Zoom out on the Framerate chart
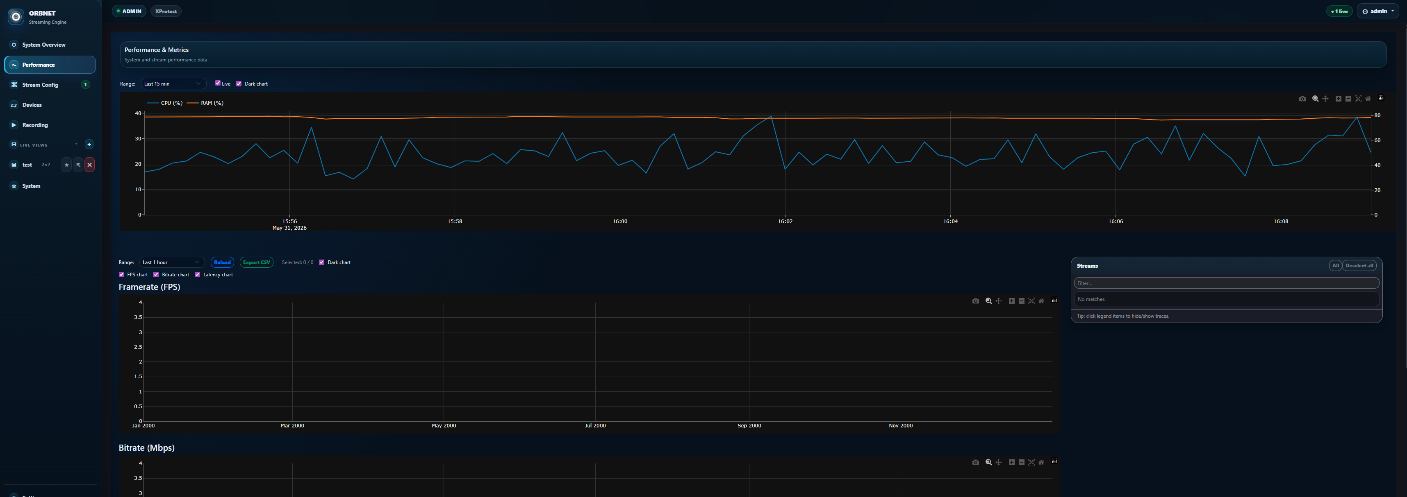Screen dimensions: 1407x497 [1021, 301]
